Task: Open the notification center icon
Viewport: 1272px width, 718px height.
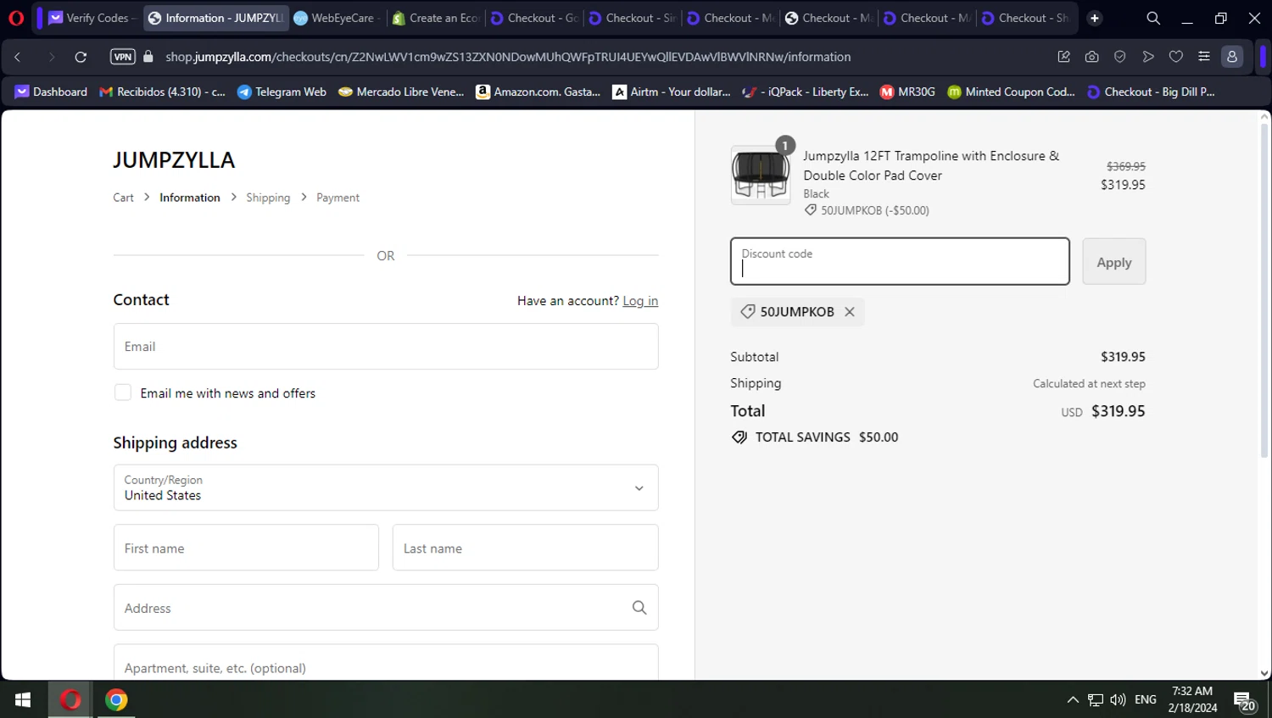Action: tap(1245, 701)
